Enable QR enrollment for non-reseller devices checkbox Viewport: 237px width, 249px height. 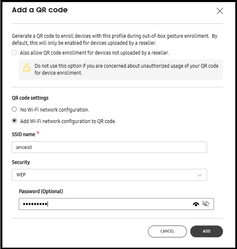click(14, 52)
